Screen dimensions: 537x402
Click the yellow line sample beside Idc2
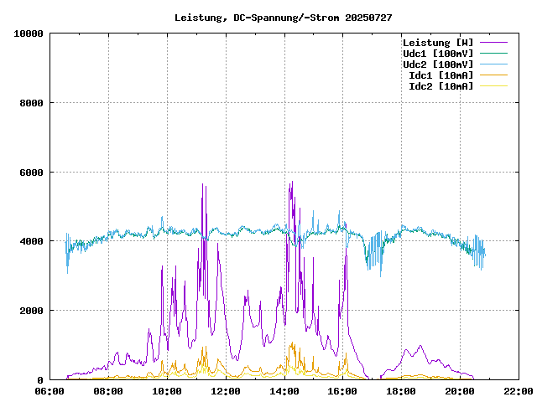point(493,86)
